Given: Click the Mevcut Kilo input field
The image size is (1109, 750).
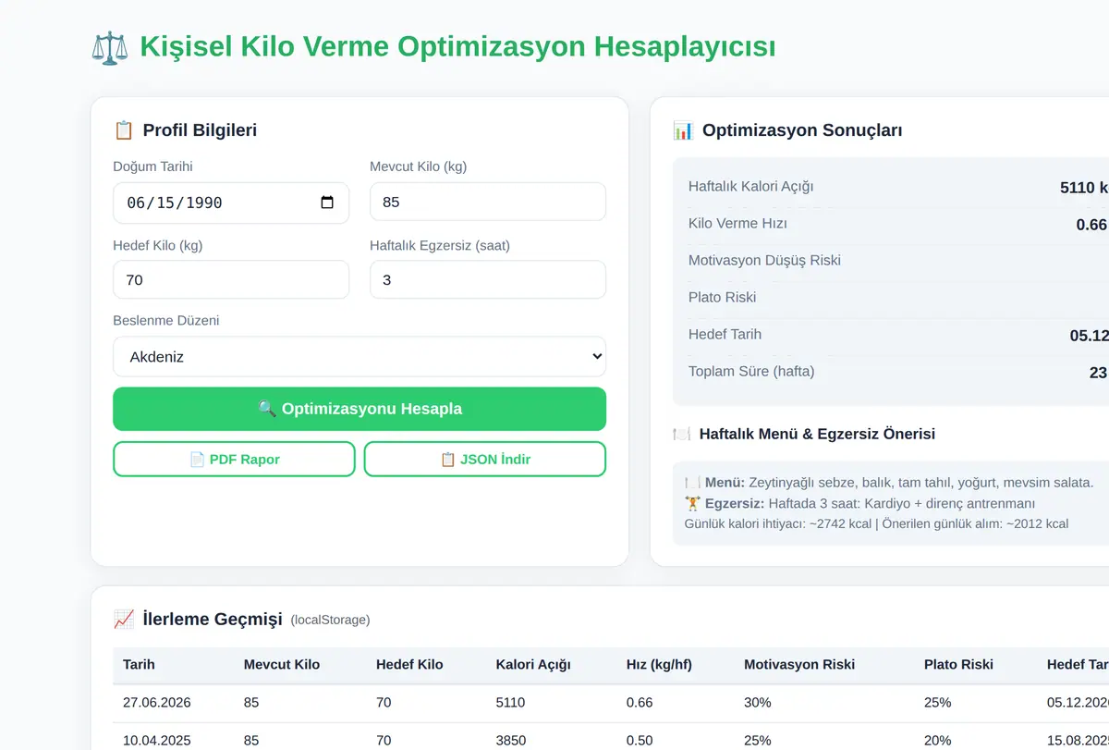Looking at the screenshot, I should pyautogui.click(x=488, y=202).
